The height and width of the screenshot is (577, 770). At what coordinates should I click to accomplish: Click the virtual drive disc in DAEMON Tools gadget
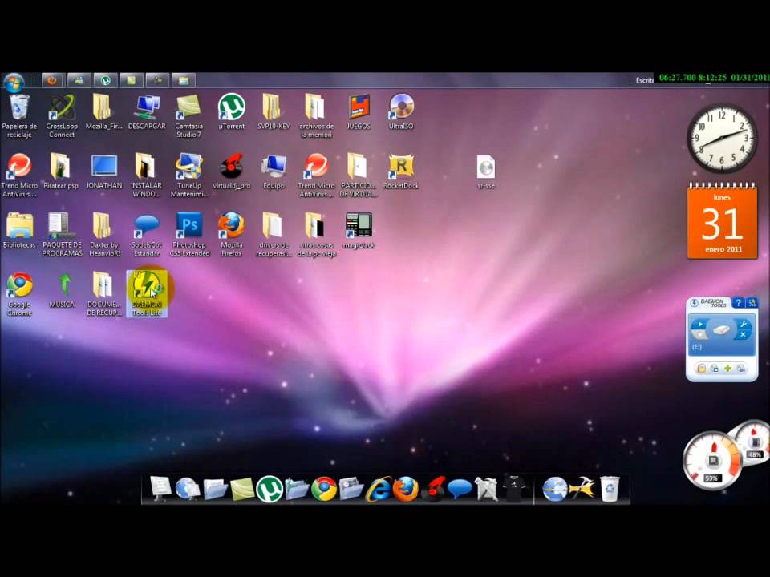[721, 329]
